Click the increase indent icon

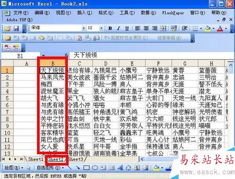(184, 28)
